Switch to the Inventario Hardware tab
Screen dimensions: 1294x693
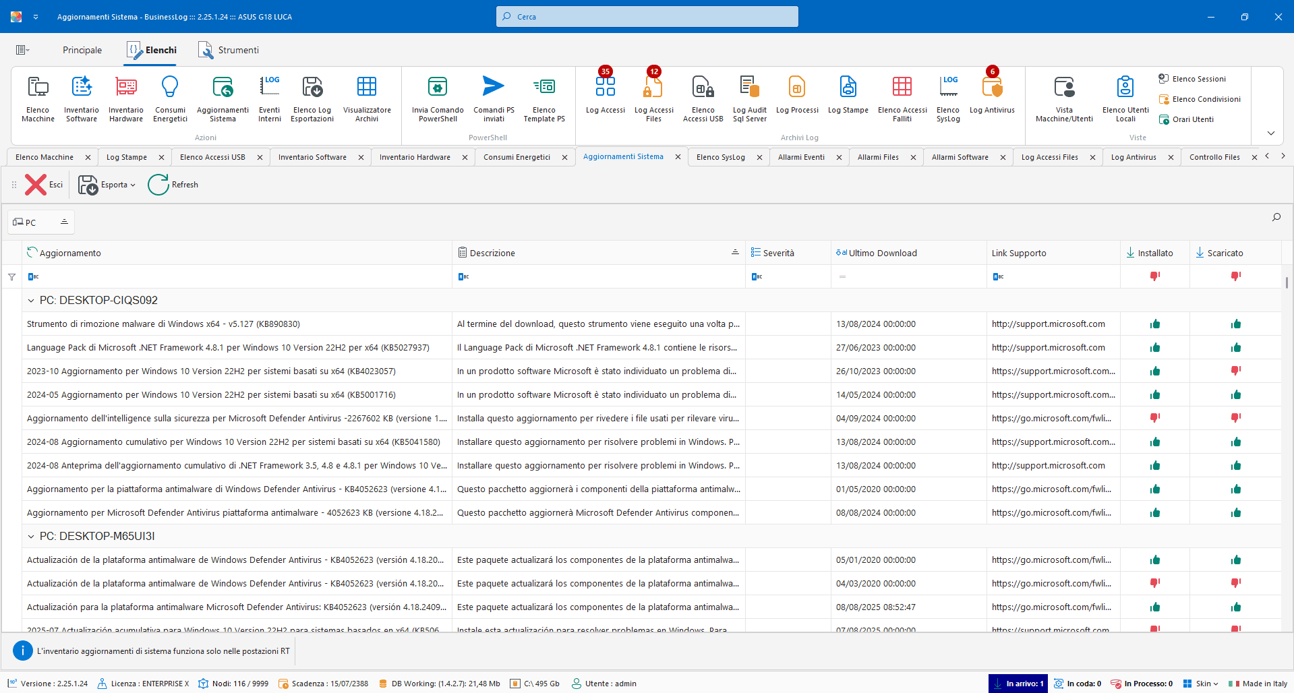pos(415,157)
